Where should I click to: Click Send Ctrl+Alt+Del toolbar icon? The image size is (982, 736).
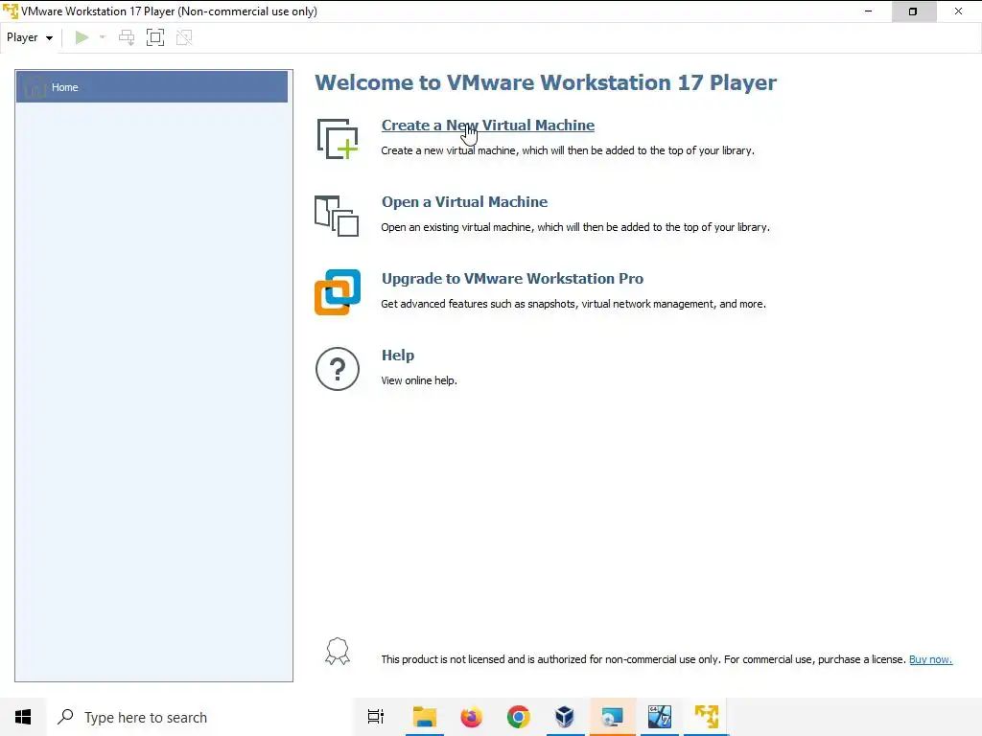point(127,37)
